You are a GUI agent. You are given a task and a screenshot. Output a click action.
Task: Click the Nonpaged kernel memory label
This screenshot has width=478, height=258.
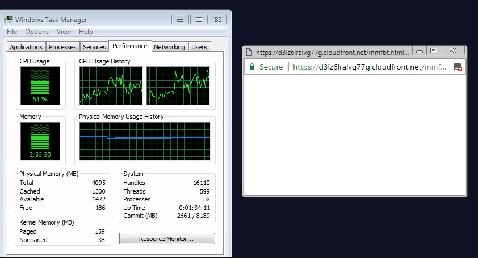click(33, 240)
